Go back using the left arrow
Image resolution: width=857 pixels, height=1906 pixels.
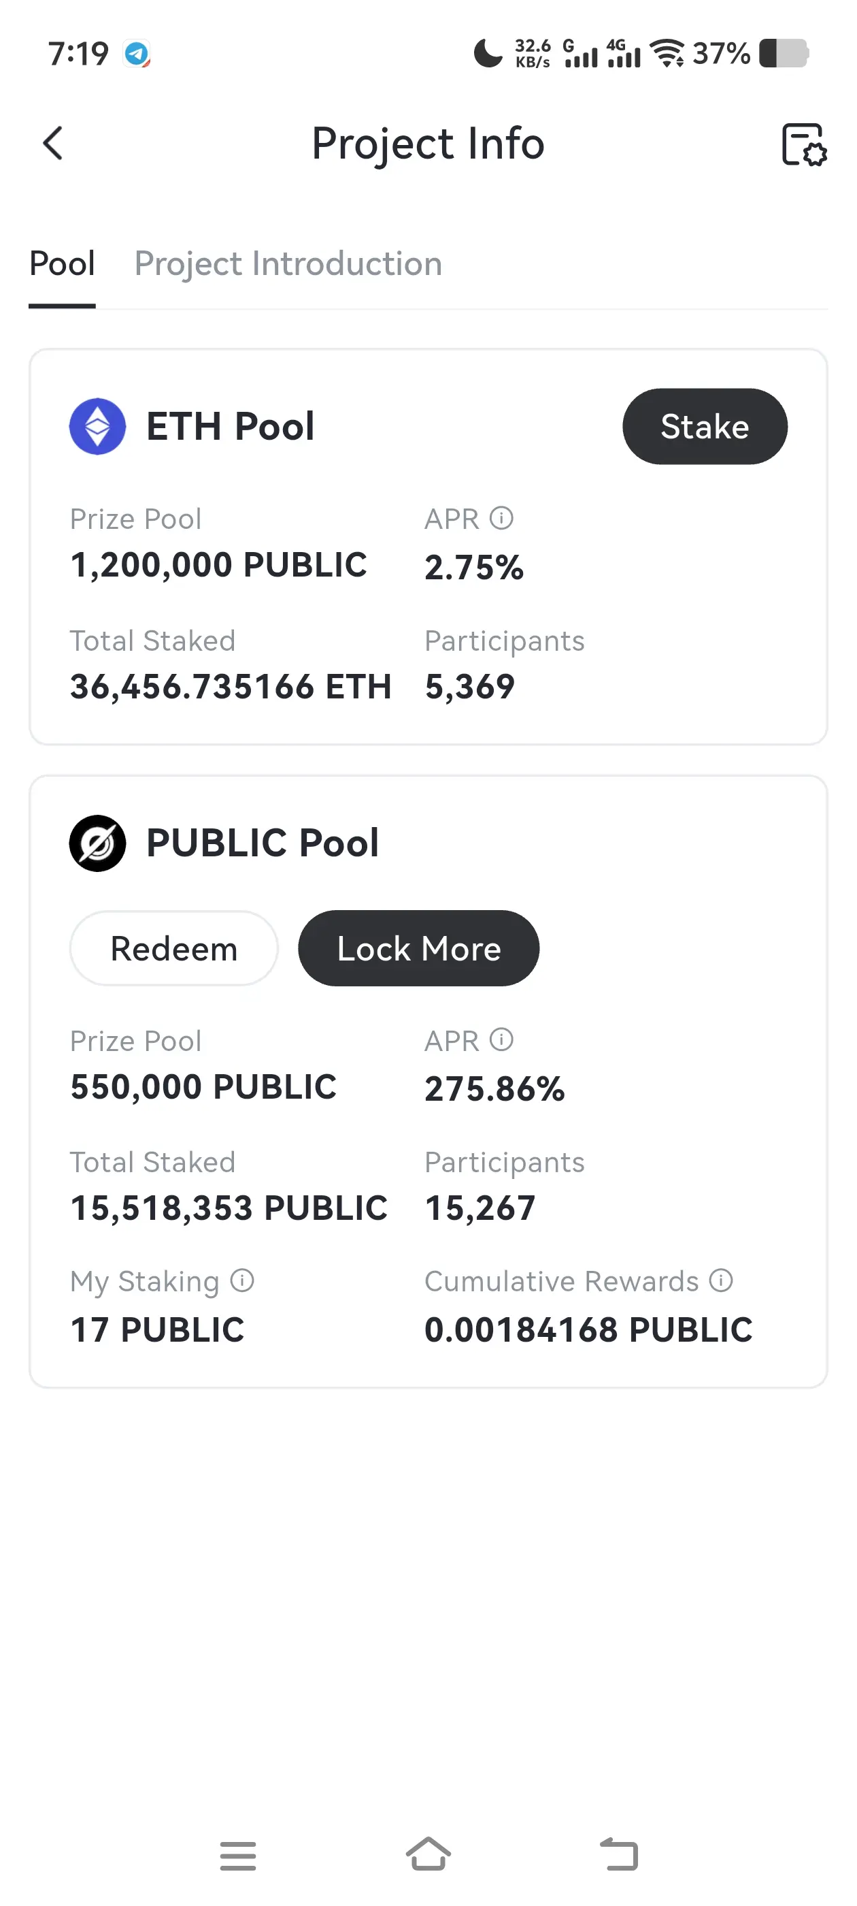(x=52, y=143)
